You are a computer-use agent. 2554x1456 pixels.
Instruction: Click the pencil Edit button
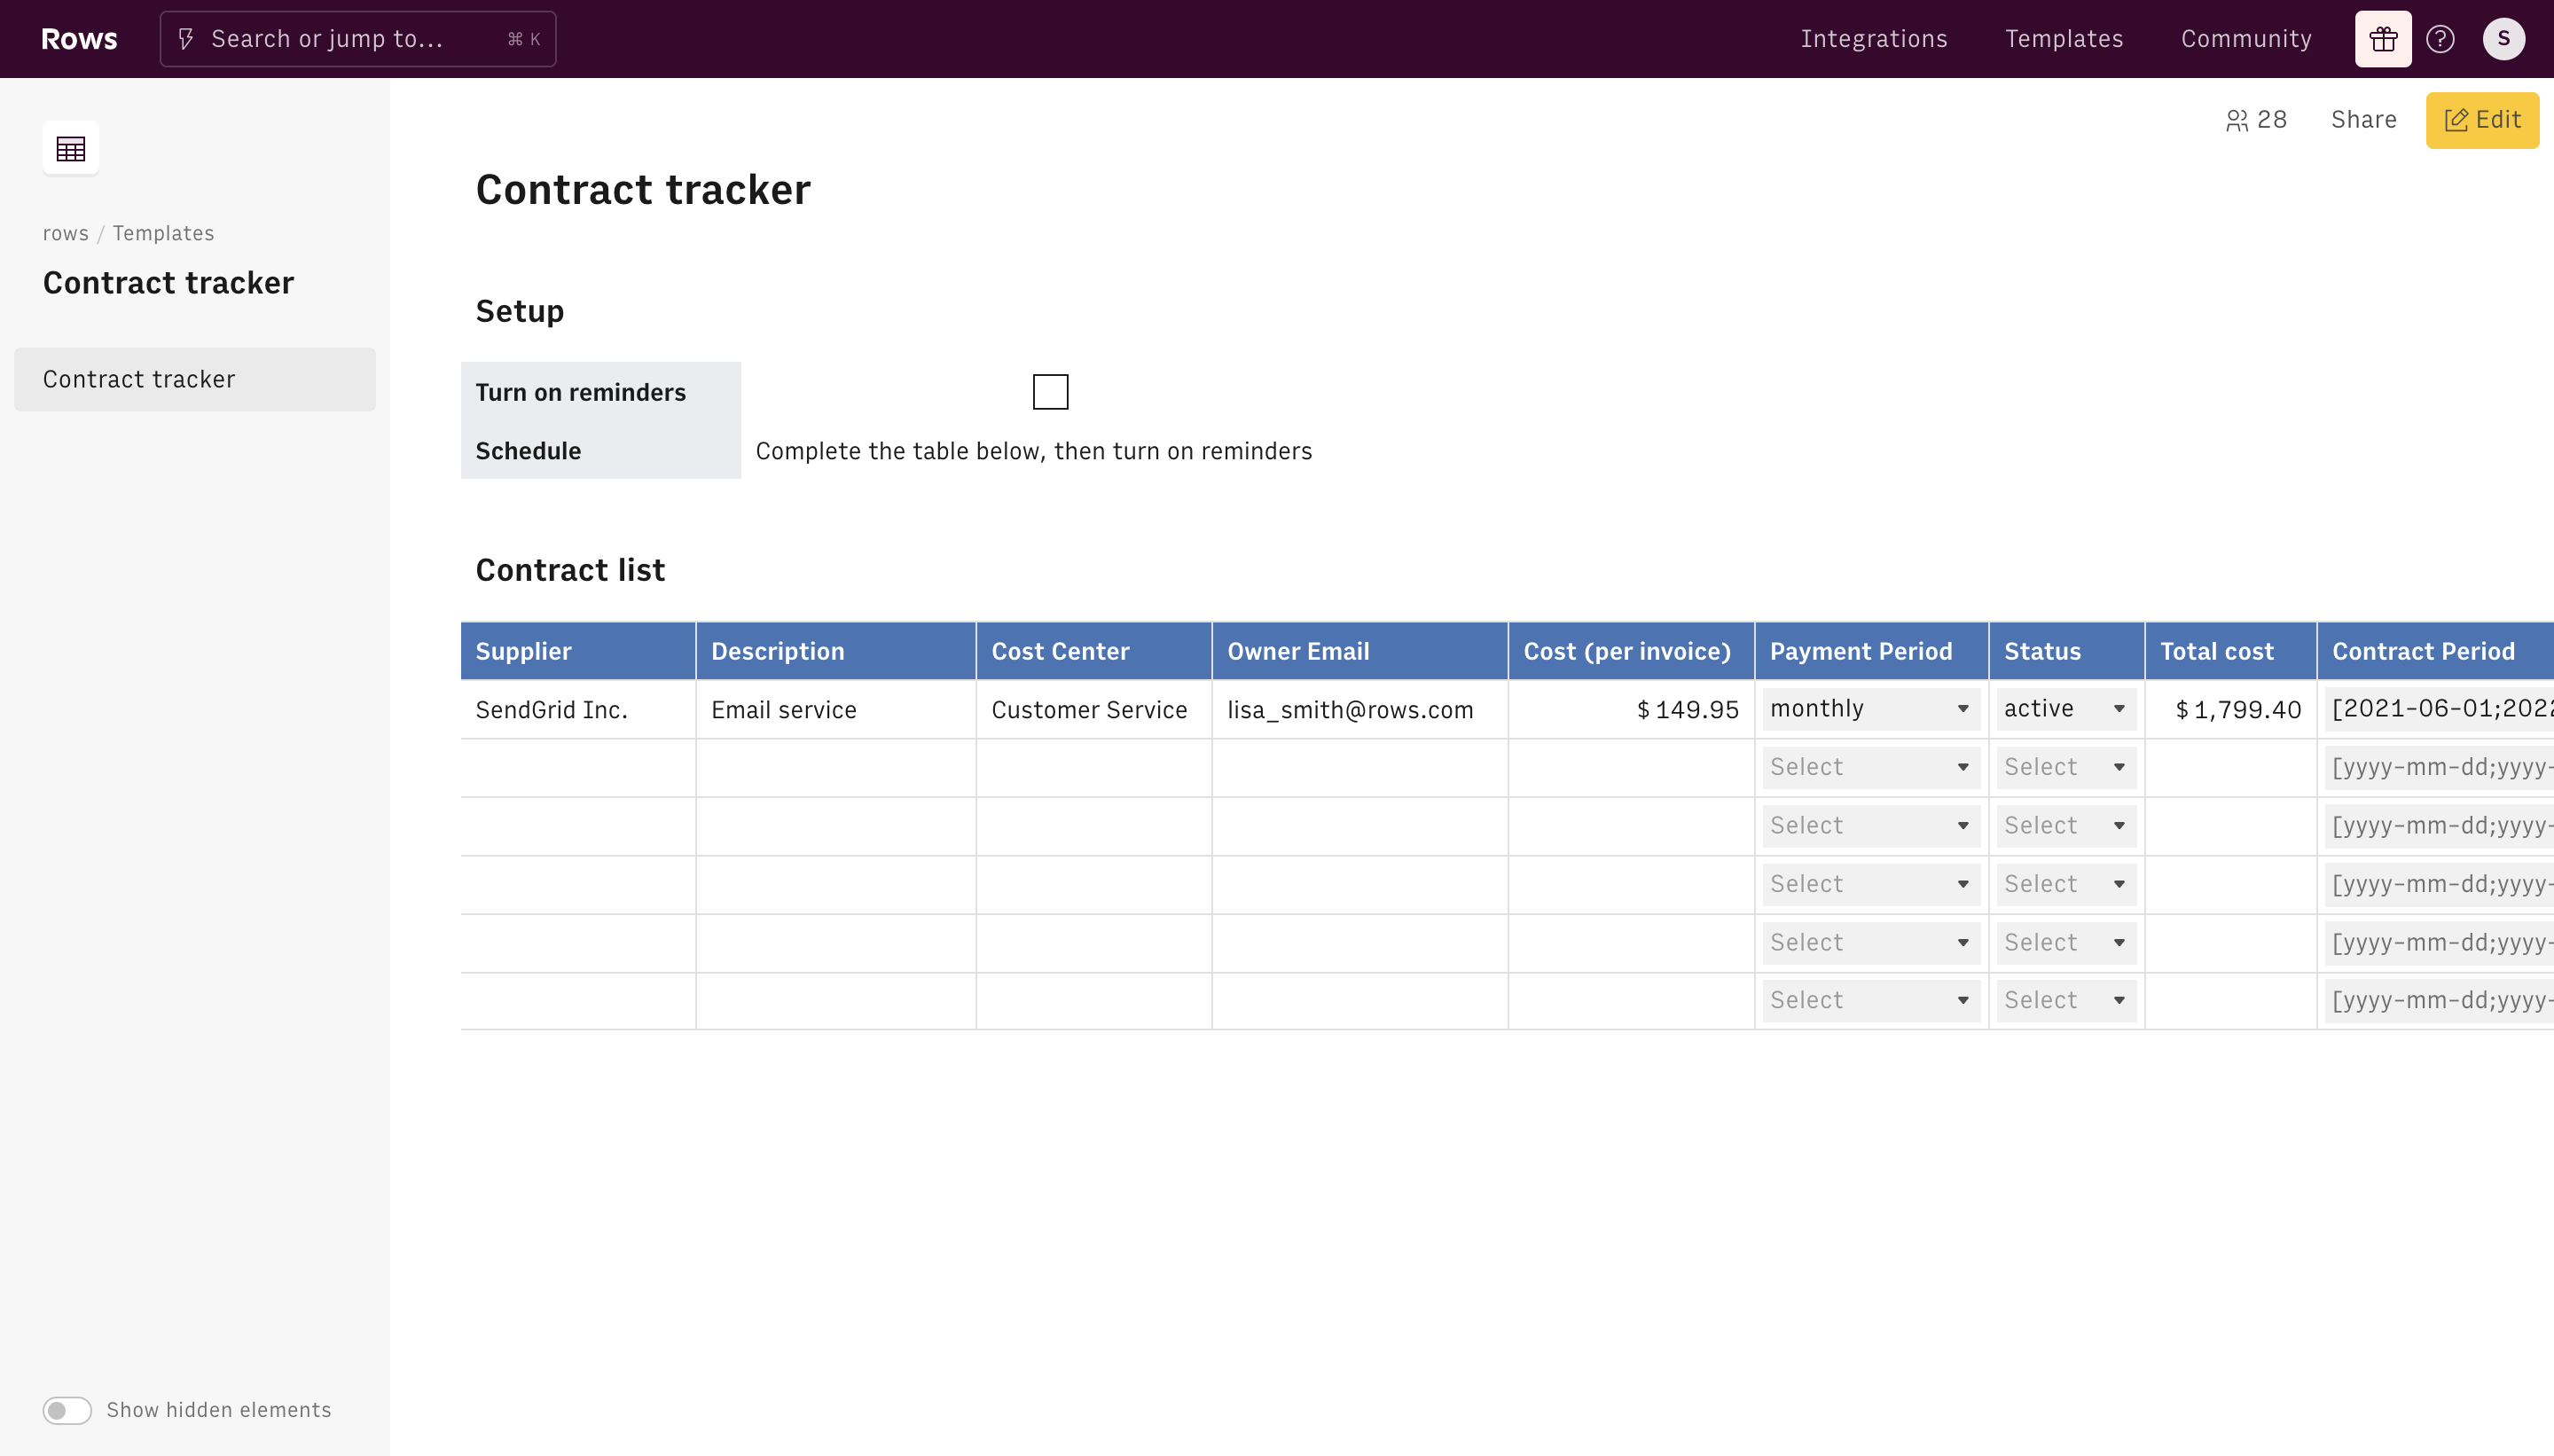pos(2481,120)
